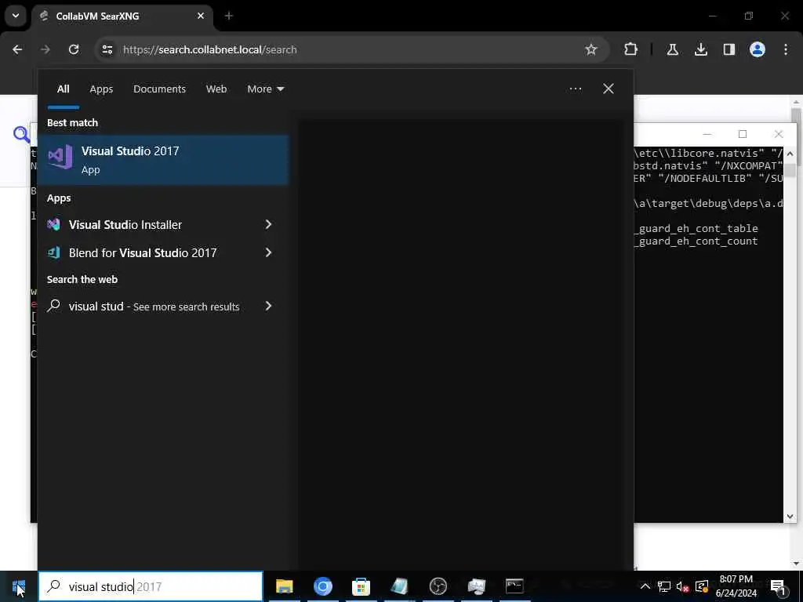Expand Visual Studio Installer options arrow

click(x=268, y=225)
